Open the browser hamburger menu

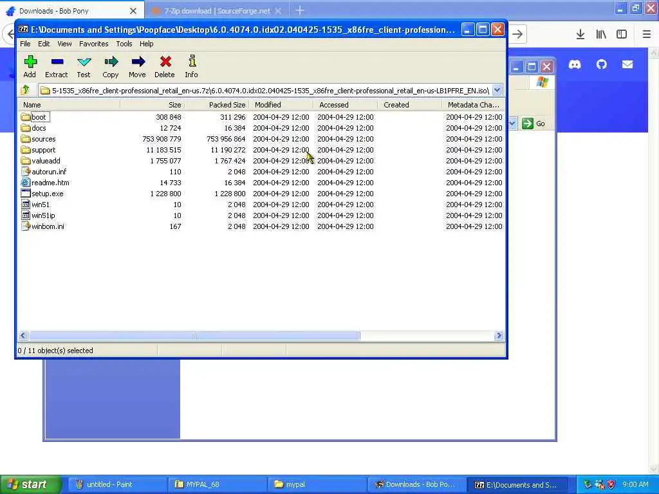[x=647, y=34]
